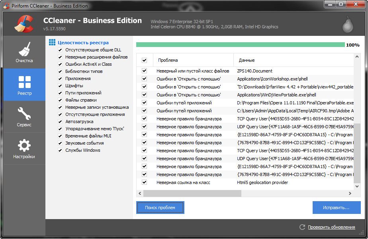The image size is (368, 239).
Task: Toggle Пути приложений checkbox
Action: (x=60, y=93)
